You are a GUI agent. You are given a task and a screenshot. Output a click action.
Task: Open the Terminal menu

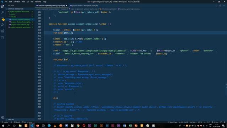38,2
